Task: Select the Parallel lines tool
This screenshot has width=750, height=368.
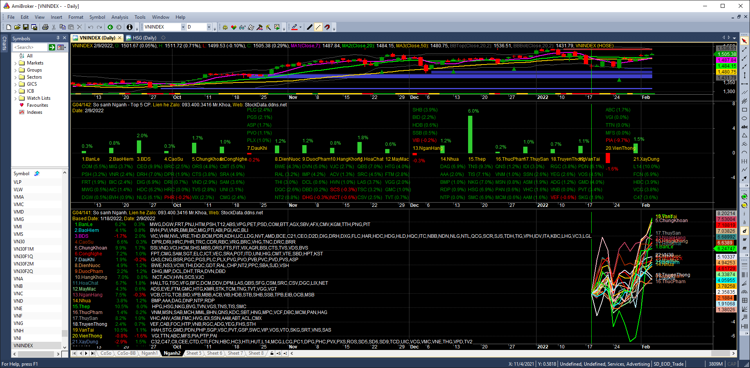Action: [745, 92]
